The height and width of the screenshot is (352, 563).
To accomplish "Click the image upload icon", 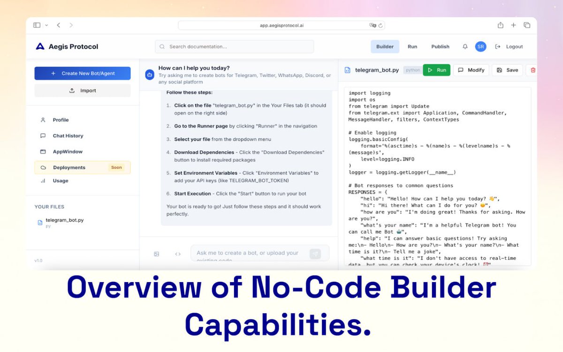I will coord(157,254).
